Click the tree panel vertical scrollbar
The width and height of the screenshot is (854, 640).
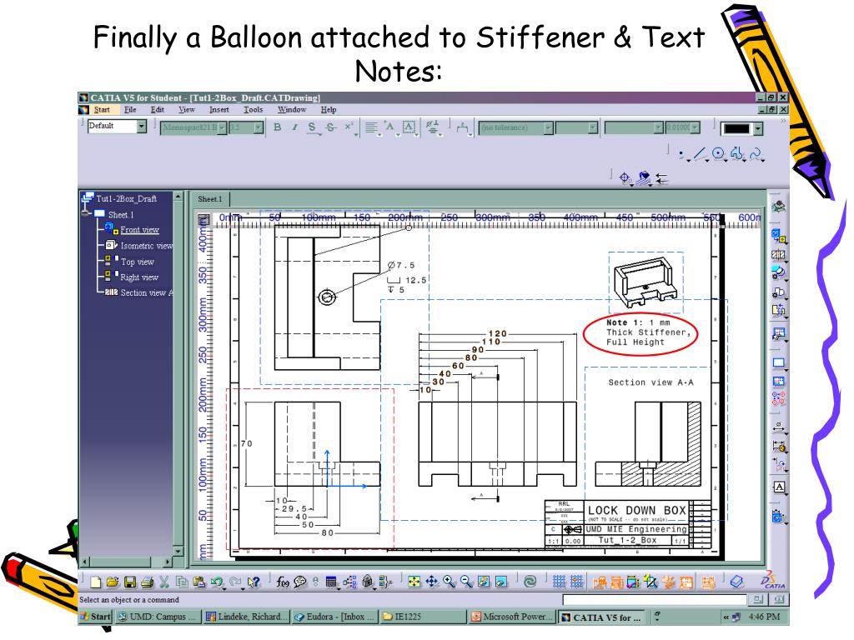[x=178, y=373]
